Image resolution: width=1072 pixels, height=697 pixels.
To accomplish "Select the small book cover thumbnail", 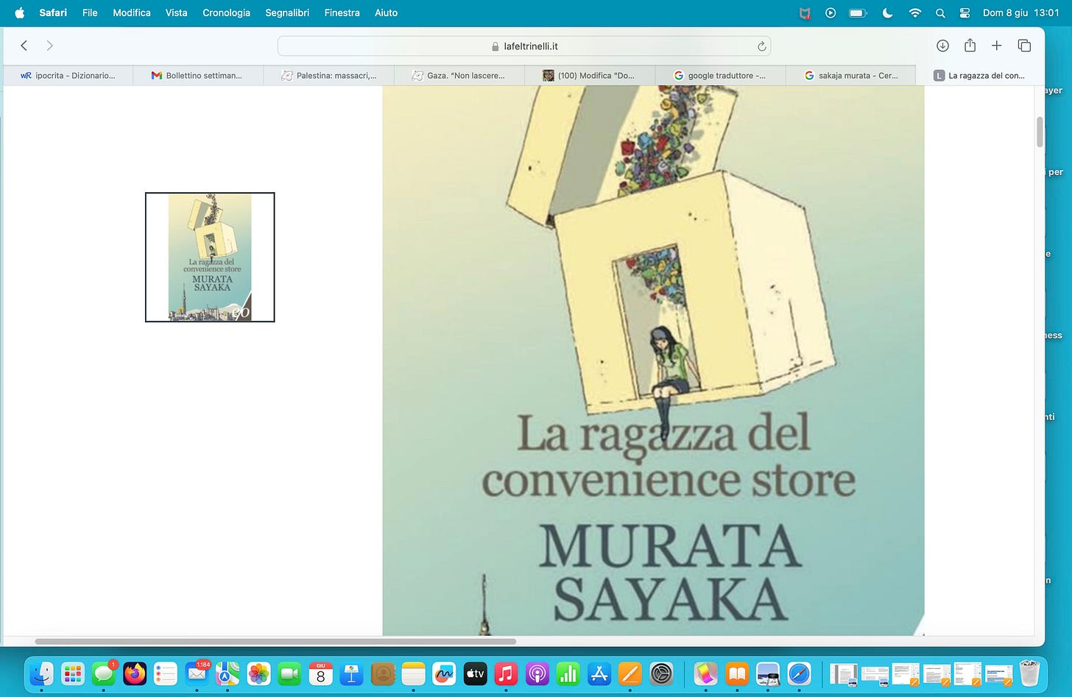I will [210, 257].
